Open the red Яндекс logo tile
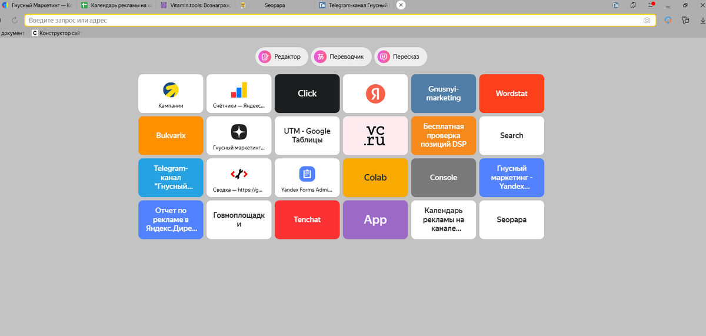 coord(375,94)
